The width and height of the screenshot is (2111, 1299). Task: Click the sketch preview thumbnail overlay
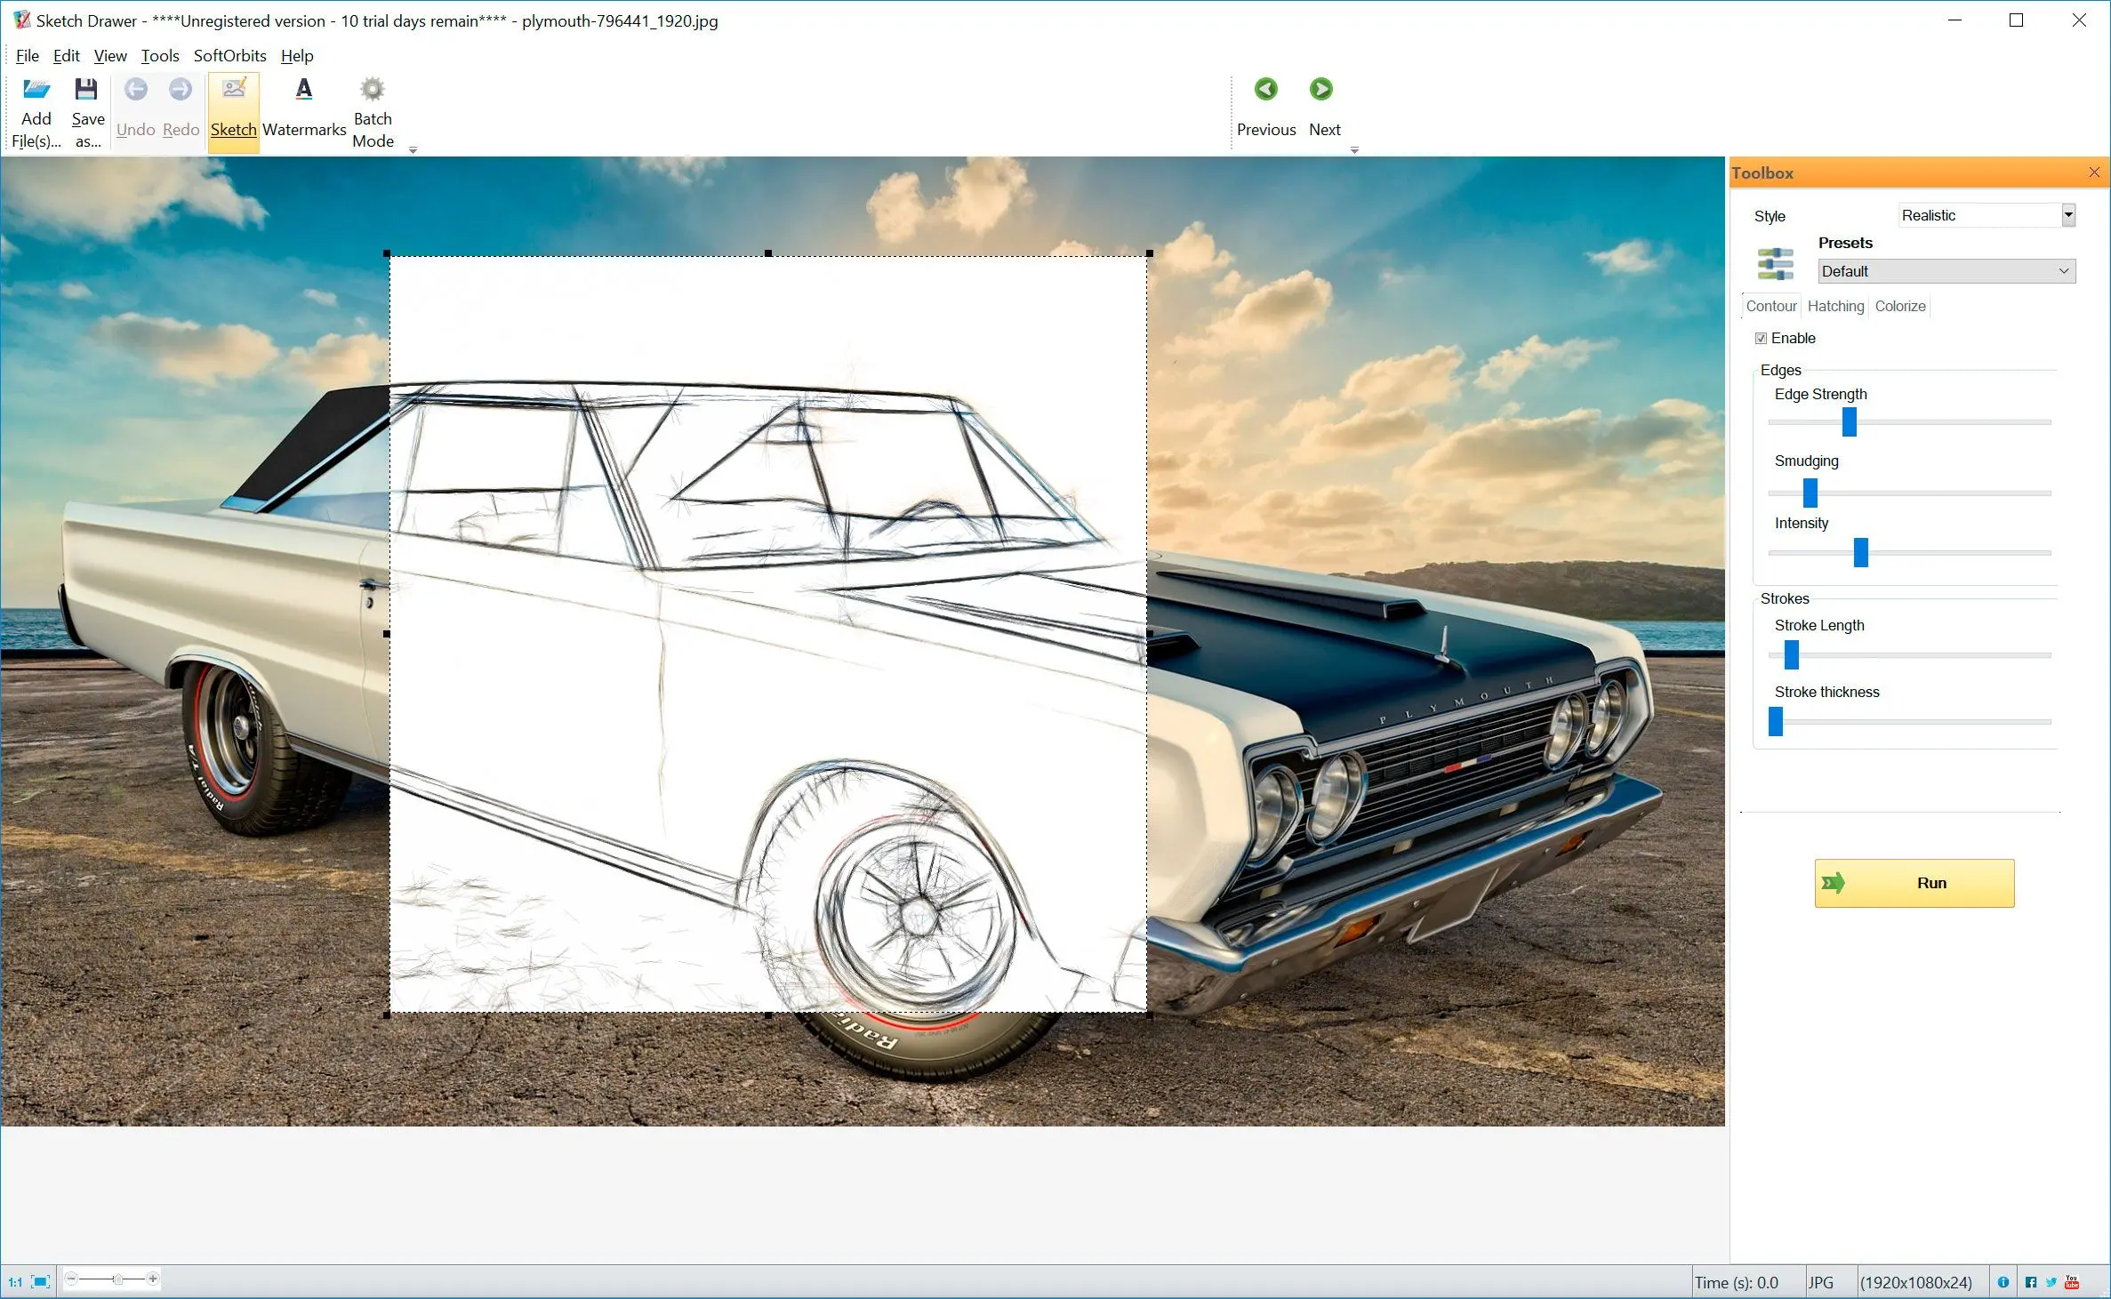click(x=767, y=631)
